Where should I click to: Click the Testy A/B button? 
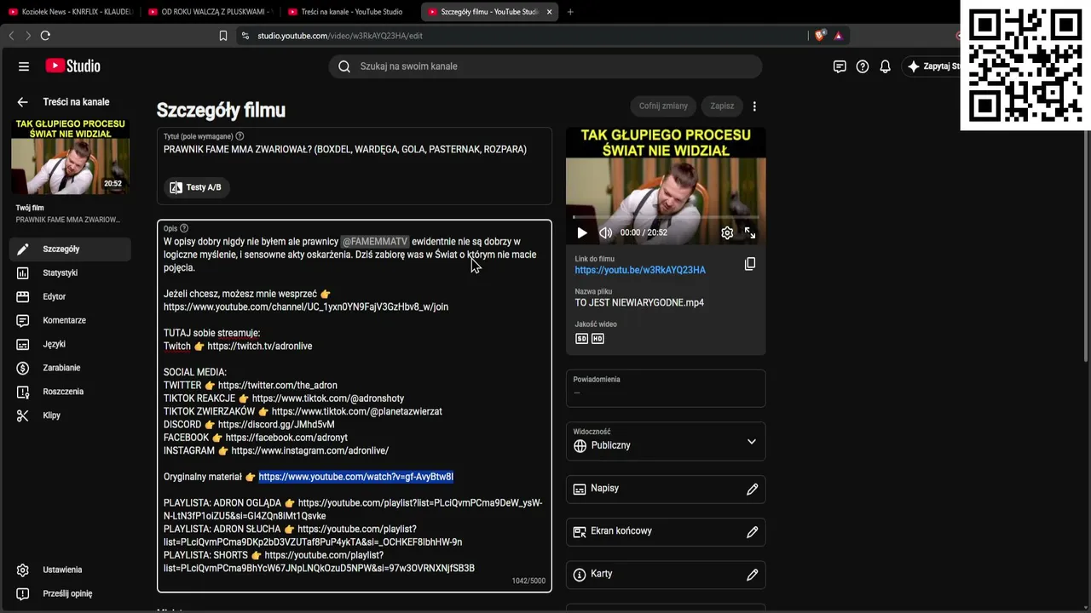pos(195,187)
